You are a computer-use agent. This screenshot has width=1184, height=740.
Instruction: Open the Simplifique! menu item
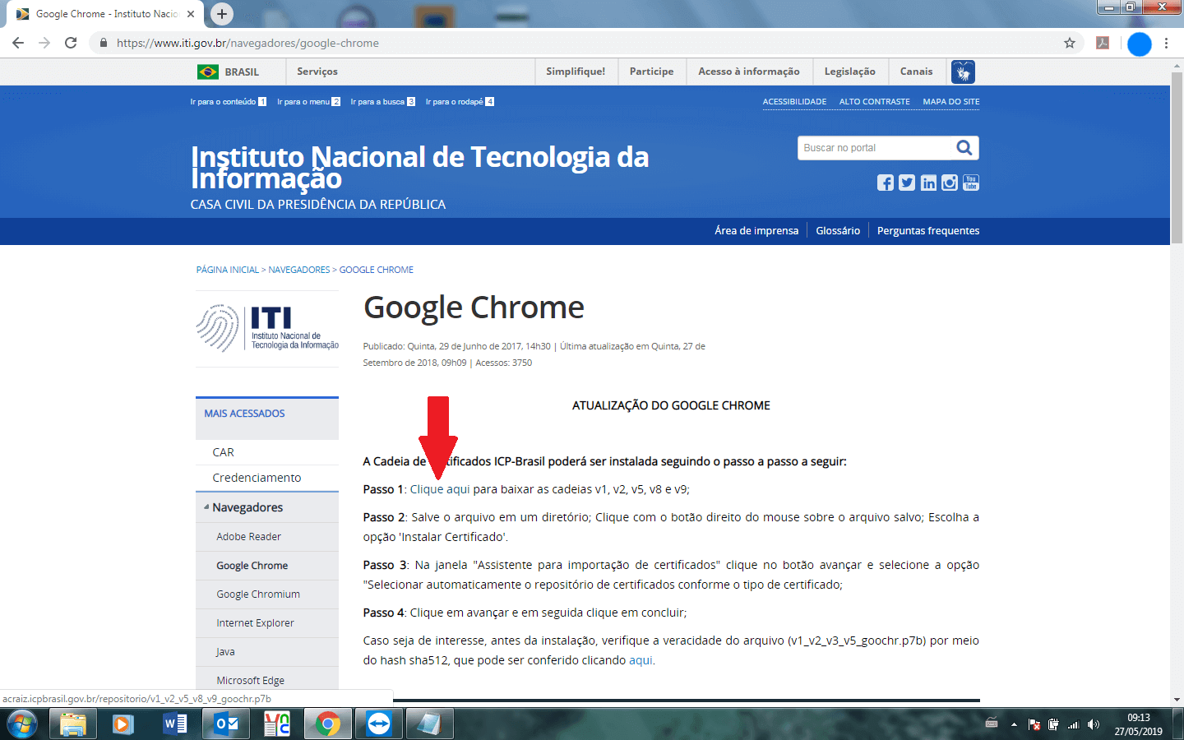coord(576,72)
